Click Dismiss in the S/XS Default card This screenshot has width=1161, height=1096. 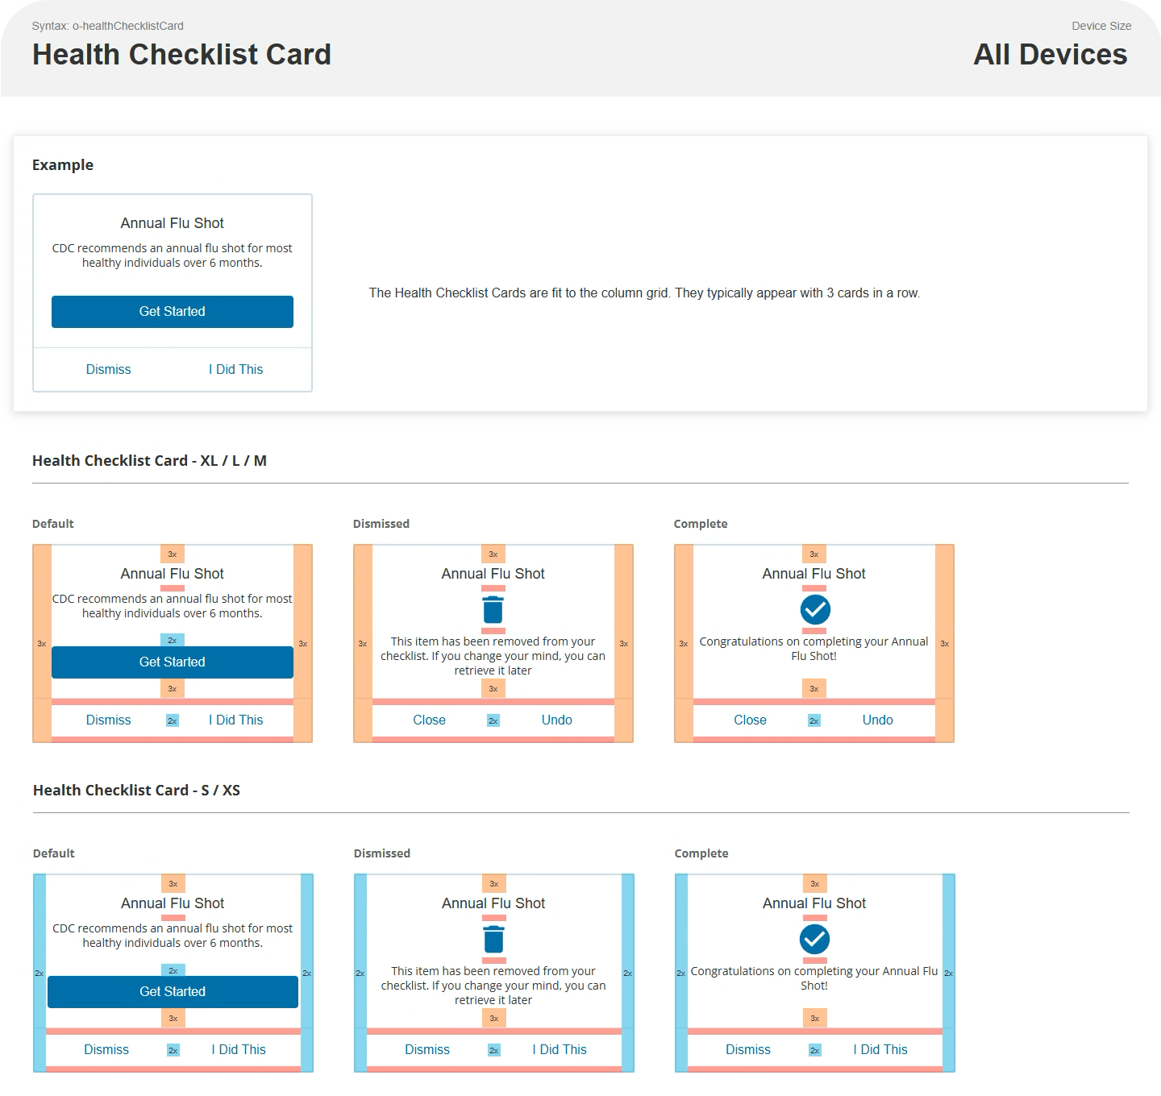(106, 1049)
